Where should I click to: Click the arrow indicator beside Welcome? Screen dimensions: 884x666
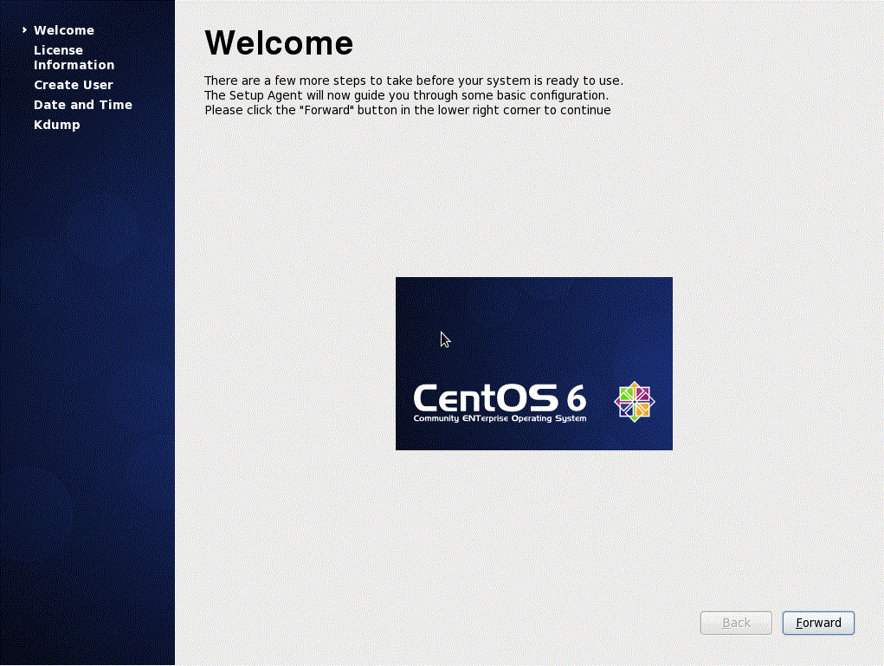pos(24,29)
